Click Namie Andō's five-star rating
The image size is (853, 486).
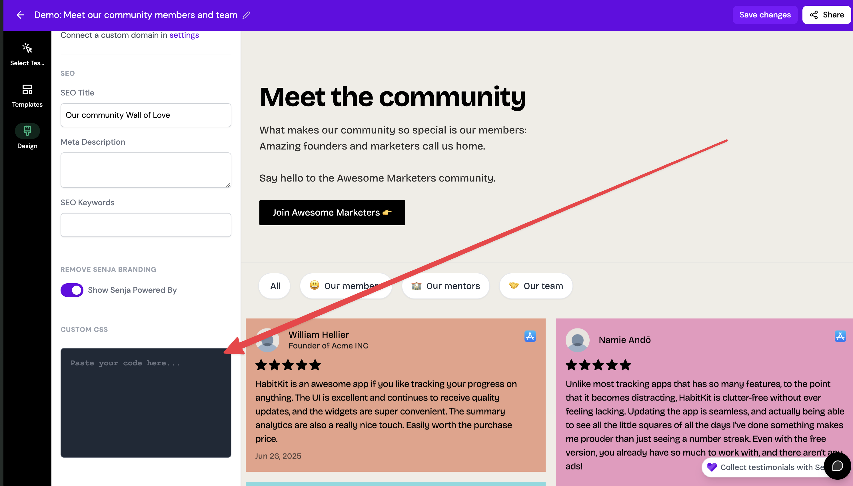[598, 365]
